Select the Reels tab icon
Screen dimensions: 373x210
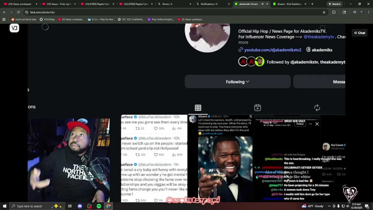point(258,108)
